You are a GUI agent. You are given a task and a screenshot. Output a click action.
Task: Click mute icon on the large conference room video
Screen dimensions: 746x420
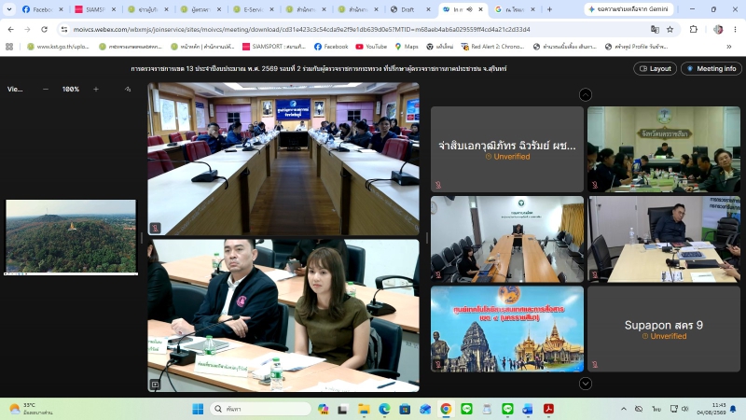tap(155, 228)
